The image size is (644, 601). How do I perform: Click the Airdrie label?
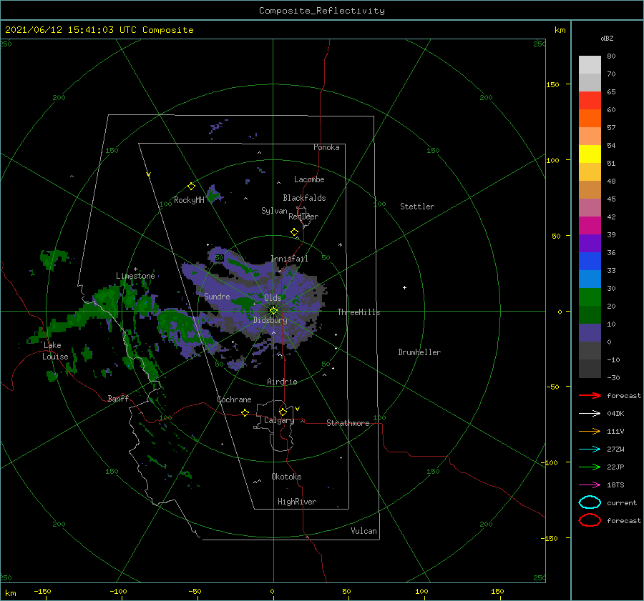point(282,382)
